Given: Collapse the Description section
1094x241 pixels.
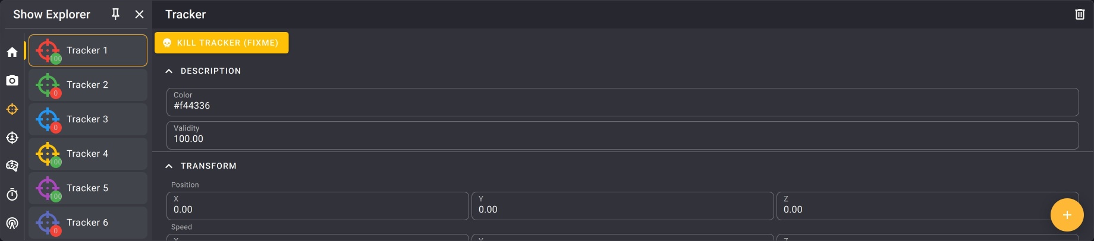Looking at the screenshot, I should point(169,71).
